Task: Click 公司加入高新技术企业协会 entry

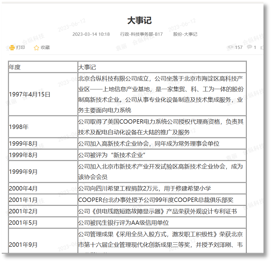Action: tap(162, 144)
